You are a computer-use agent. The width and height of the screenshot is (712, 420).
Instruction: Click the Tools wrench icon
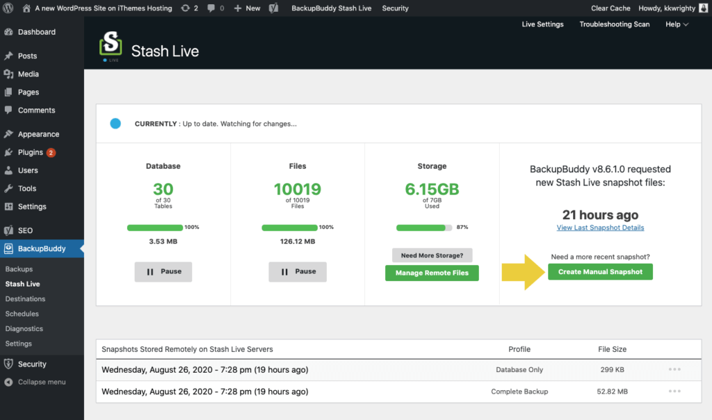8,188
